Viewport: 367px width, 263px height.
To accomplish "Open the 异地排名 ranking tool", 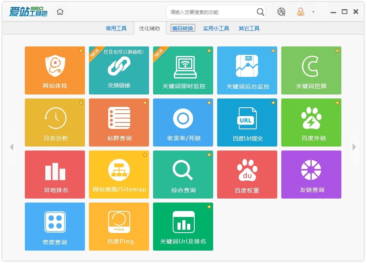I will pyautogui.click(x=54, y=175).
